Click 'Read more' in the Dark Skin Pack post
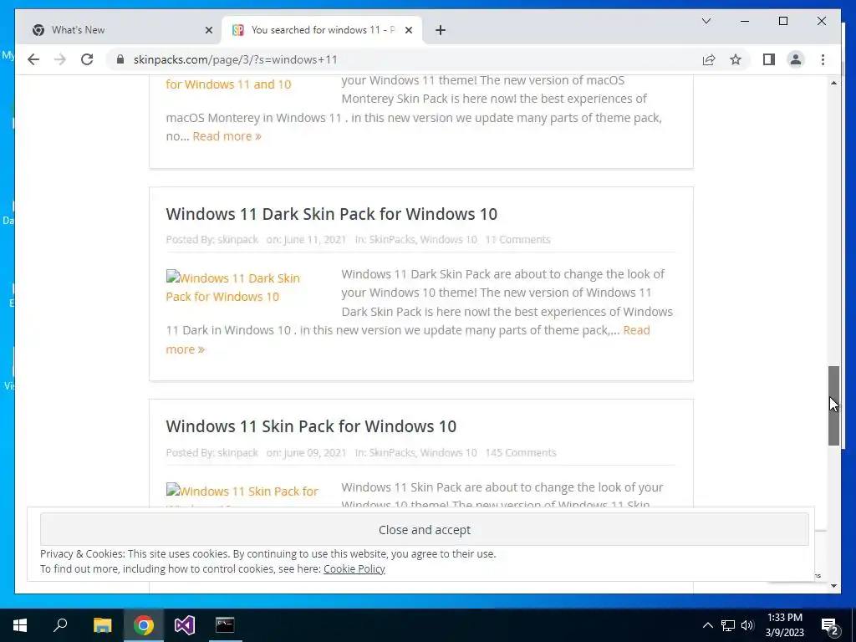 click(636, 330)
